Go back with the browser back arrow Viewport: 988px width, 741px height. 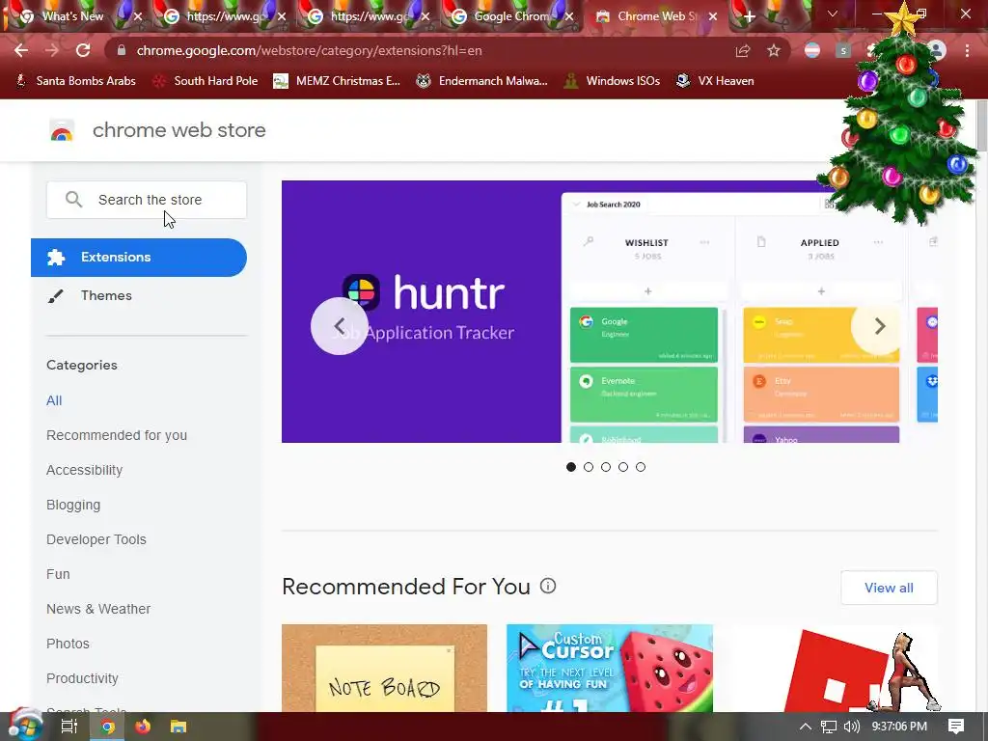point(21,50)
